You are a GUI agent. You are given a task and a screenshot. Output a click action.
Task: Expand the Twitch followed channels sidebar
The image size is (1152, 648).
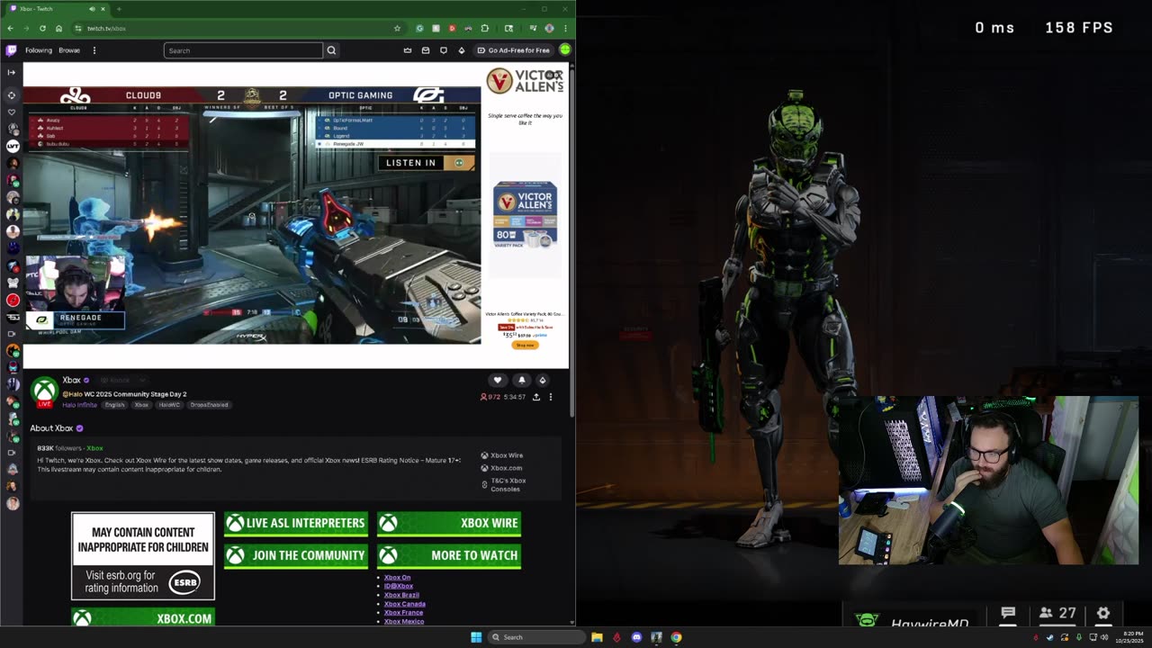(12, 72)
